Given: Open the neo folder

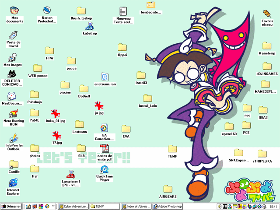Looking at the screenshot, I should click(247, 108).
